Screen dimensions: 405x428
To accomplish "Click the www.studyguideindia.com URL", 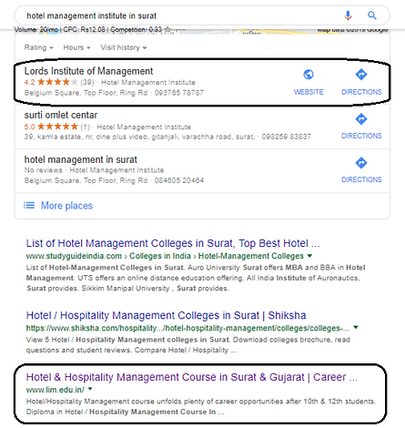I will pos(74,256).
